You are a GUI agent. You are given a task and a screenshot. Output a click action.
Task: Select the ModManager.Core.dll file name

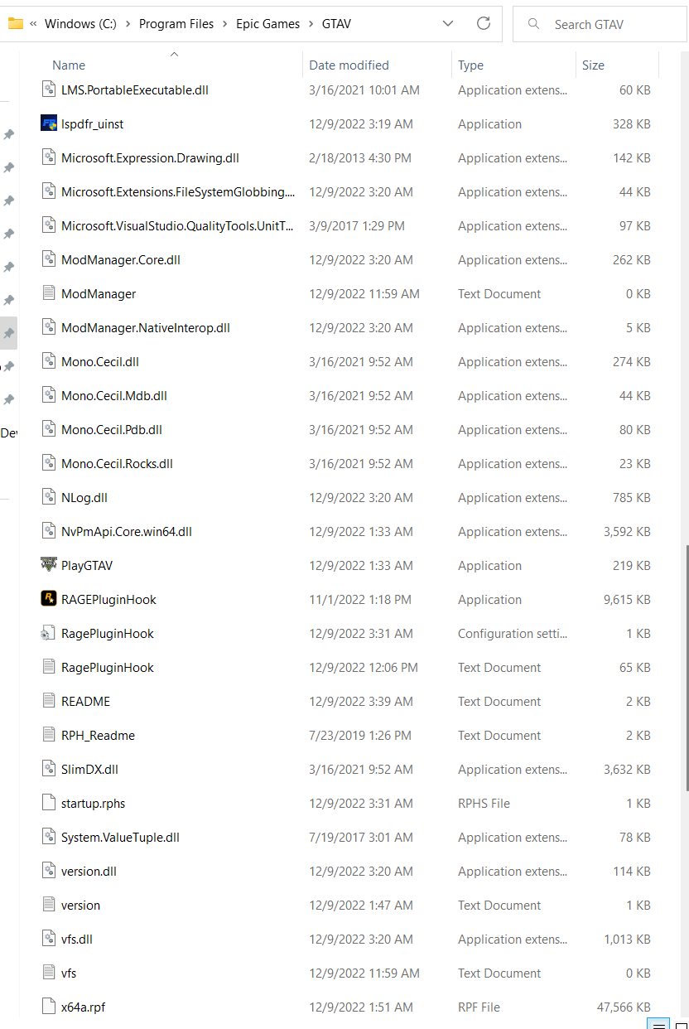coord(121,259)
